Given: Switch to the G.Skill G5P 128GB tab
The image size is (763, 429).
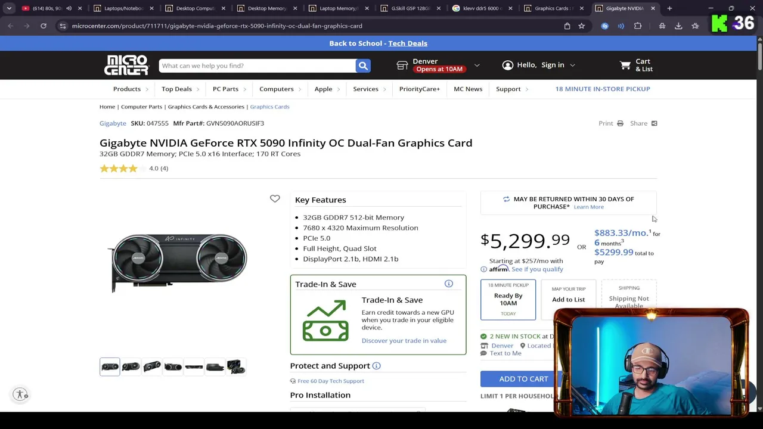Looking at the screenshot, I should 410,8.
